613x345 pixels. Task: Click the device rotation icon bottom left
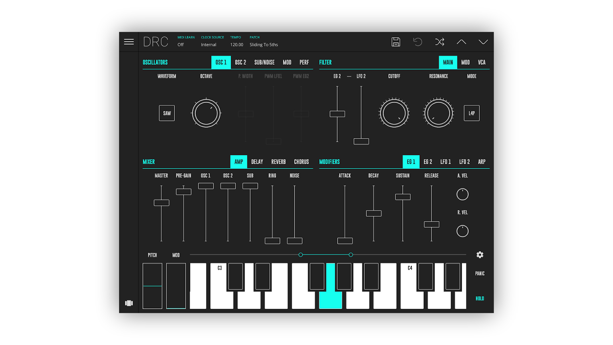pyautogui.click(x=129, y=303)
